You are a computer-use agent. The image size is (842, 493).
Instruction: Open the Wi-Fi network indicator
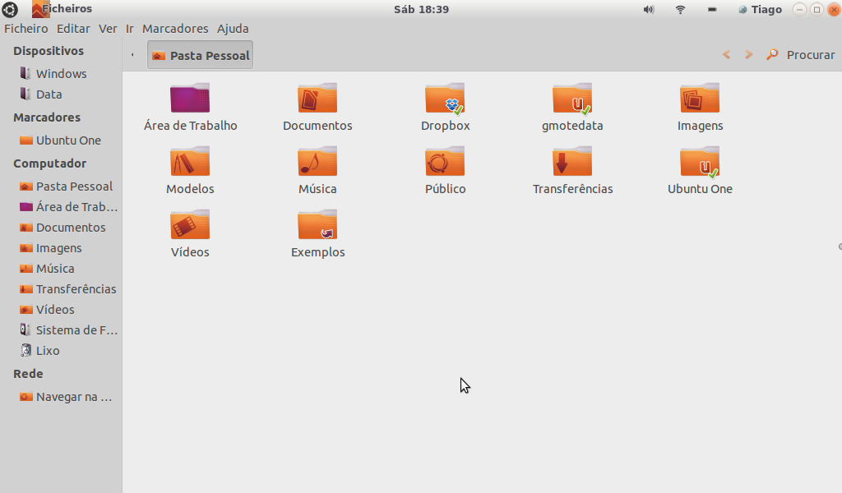(x=680, y=10)
